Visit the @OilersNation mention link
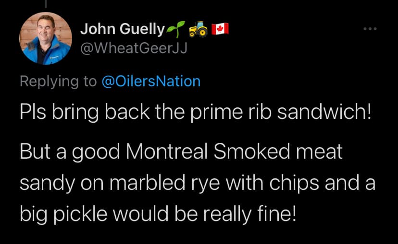This screenshot has height=244, width=398. [151, 81]
